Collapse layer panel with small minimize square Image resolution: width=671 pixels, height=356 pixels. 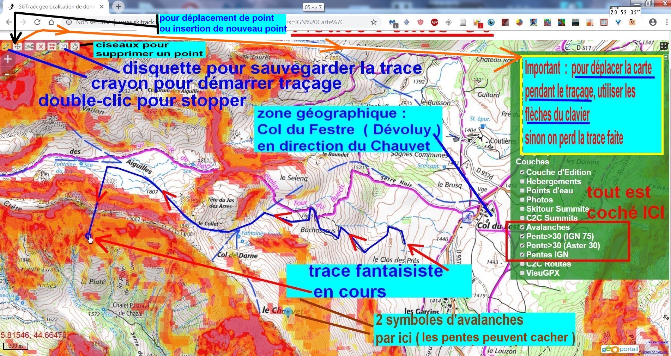tap(666, 56)
